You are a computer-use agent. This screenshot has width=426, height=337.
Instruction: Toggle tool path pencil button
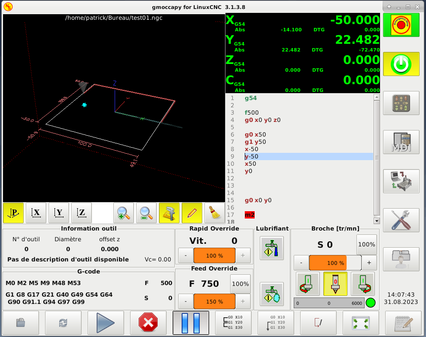click(x=192, y=213)
